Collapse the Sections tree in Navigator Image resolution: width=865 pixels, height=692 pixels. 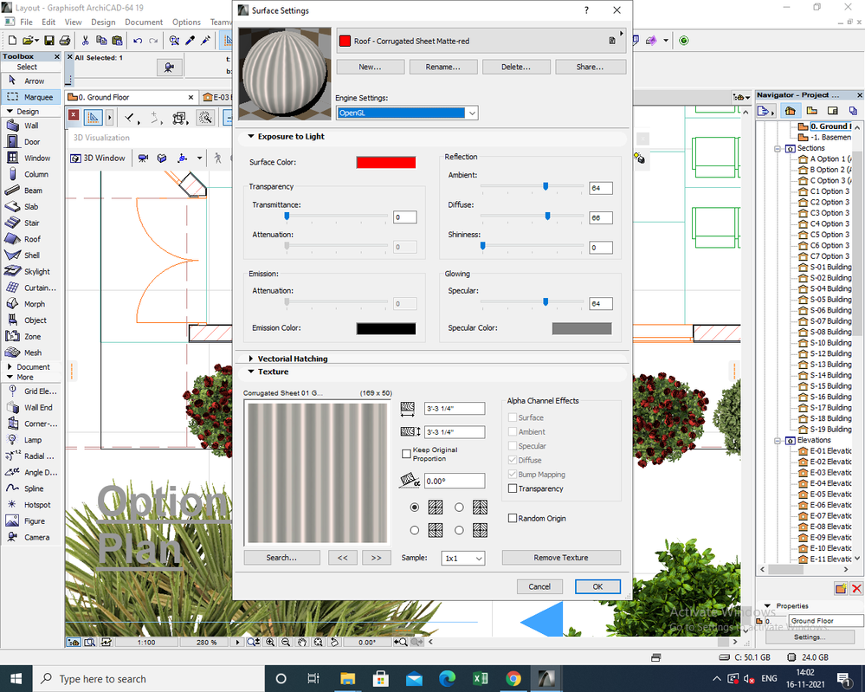[778, 148]
